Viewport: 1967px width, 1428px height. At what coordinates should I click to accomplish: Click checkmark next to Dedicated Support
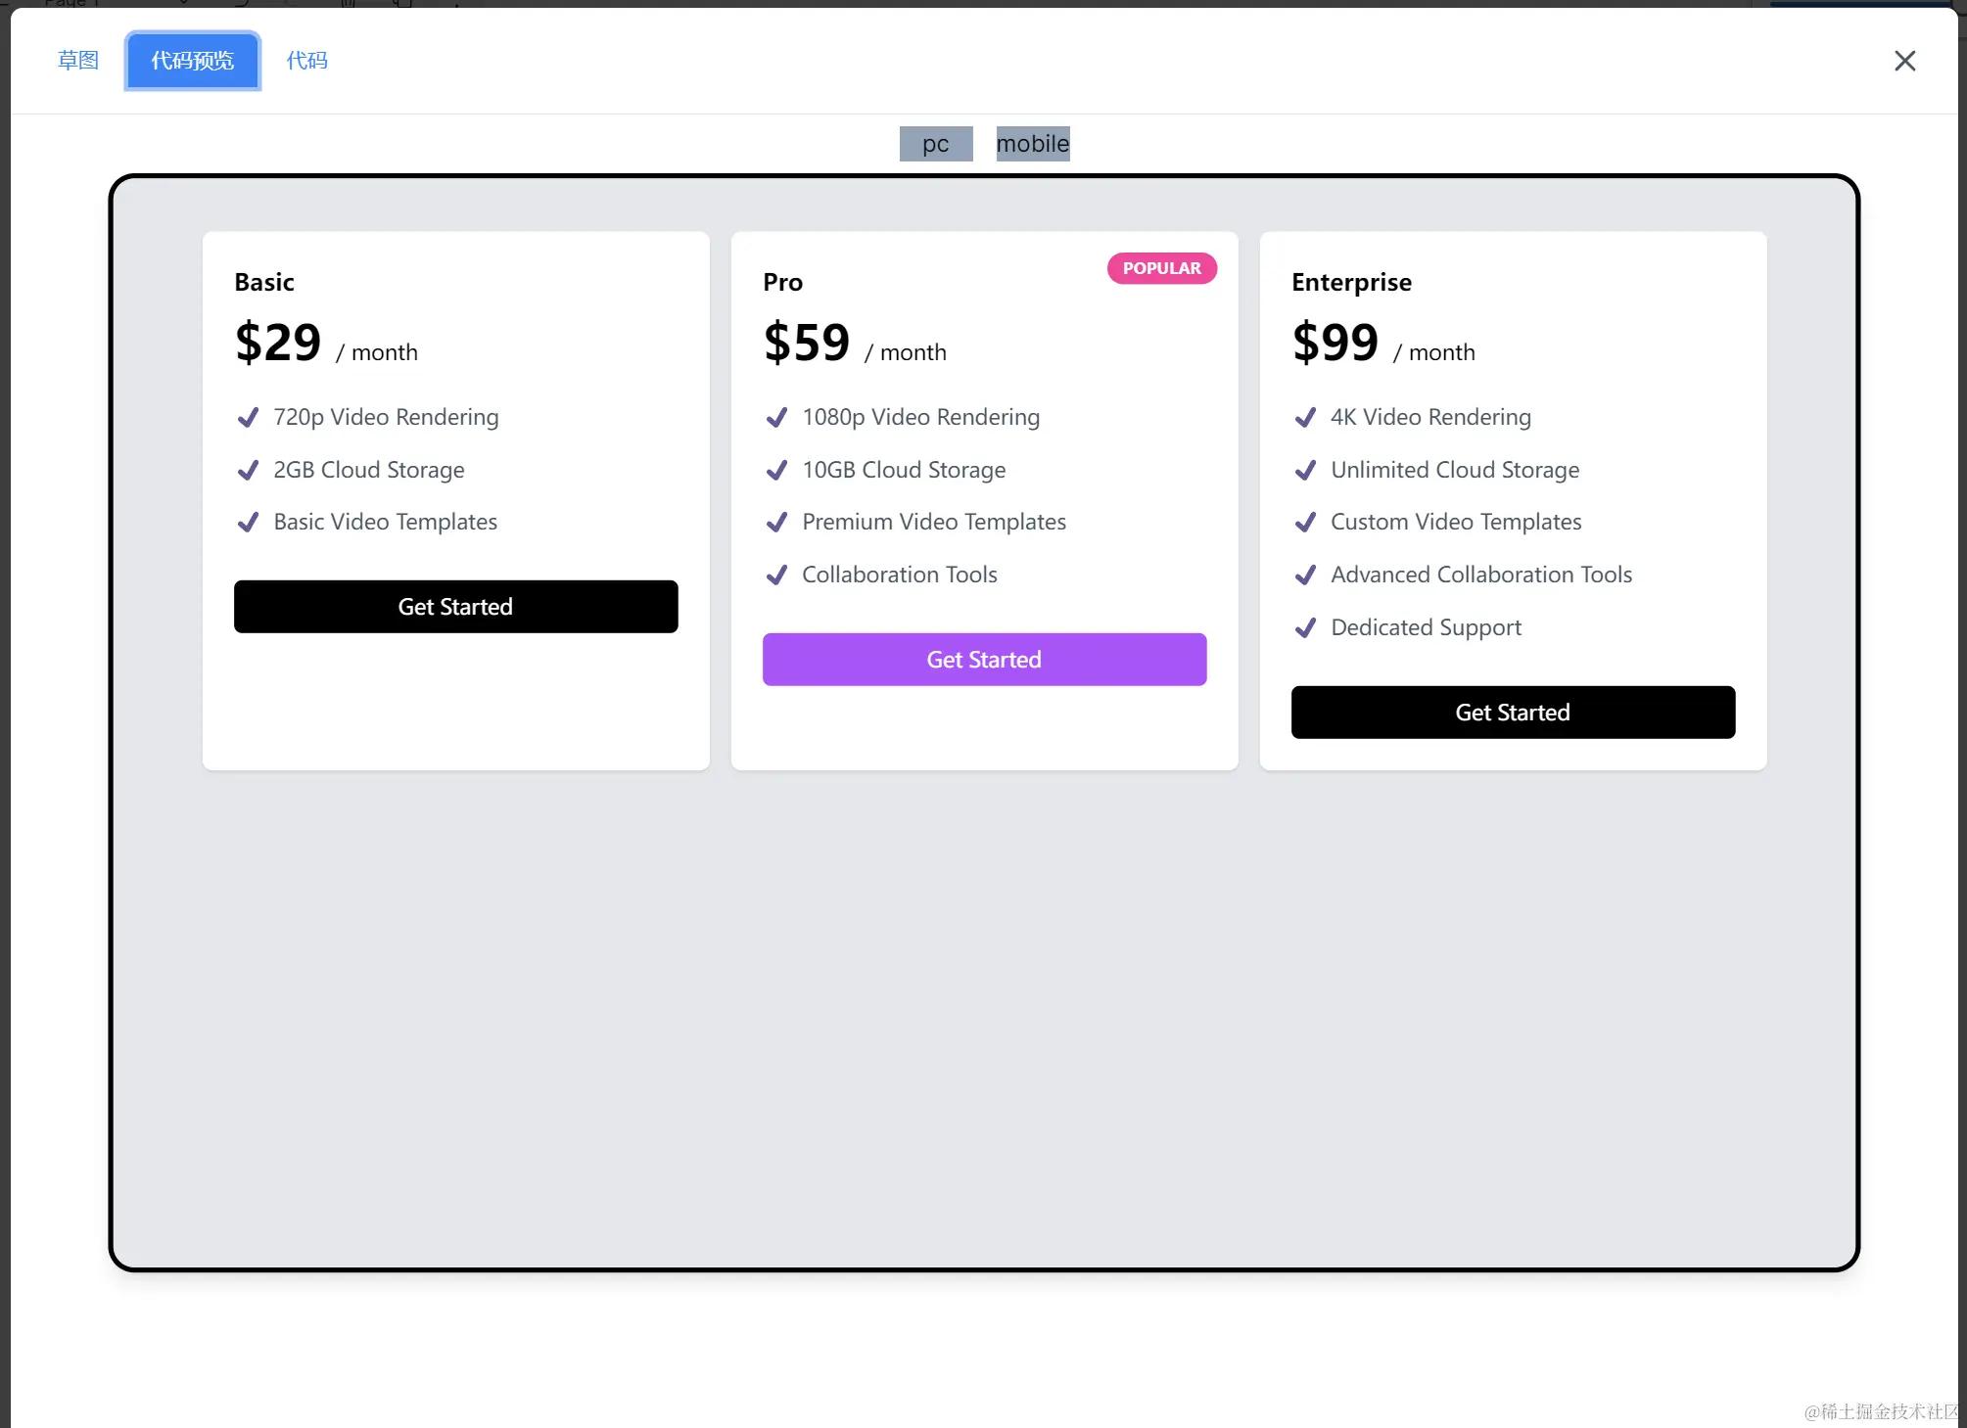[1305, 628]
